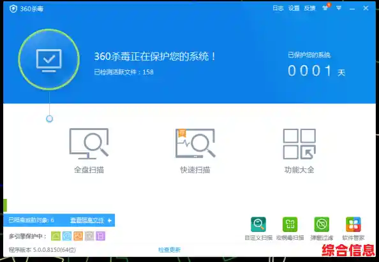Image resolution: width=379 pixels, height=262 pixels.
Task: Click the threats handled count banner text
Action: [x=31, y=220]
